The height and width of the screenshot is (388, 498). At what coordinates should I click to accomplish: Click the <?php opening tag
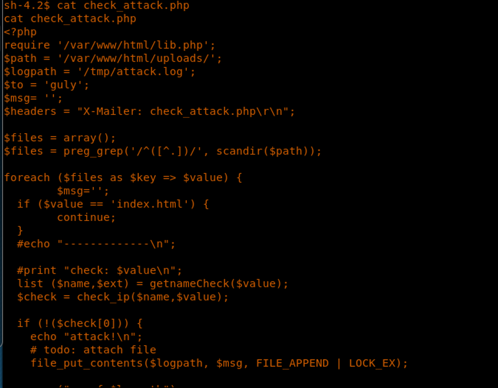tap(20, 32)
